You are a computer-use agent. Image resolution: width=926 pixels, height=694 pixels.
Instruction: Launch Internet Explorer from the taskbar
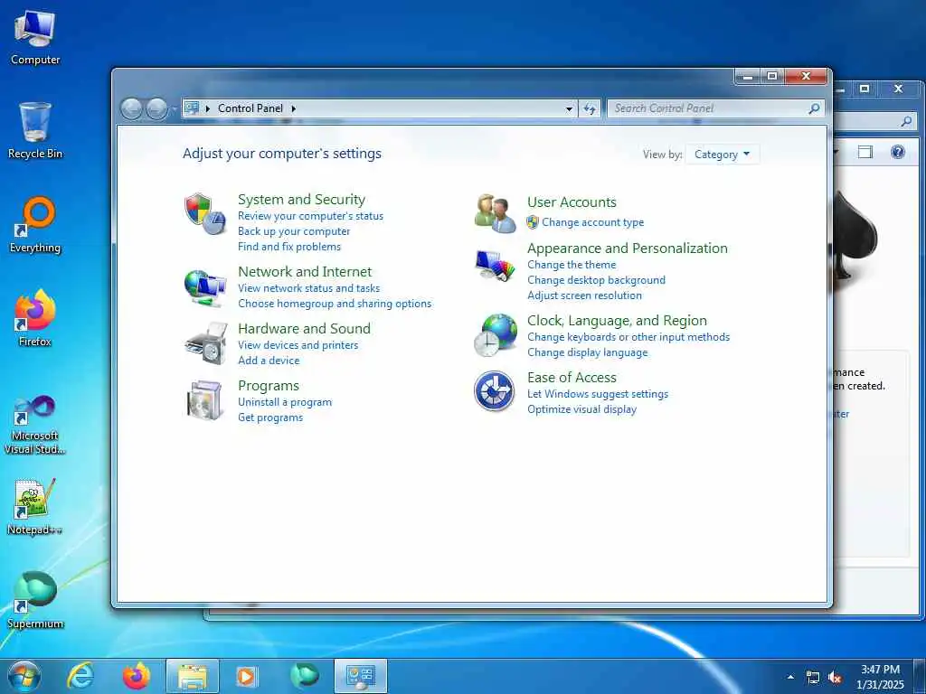click(80, 676)
